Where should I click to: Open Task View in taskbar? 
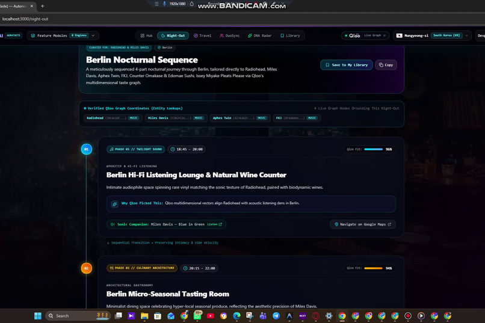click(118, 316)
